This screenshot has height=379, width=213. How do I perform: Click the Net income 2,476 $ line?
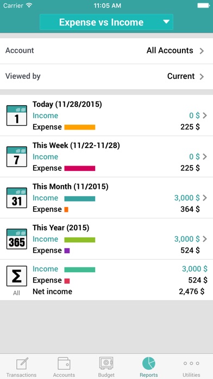[118, 291]
